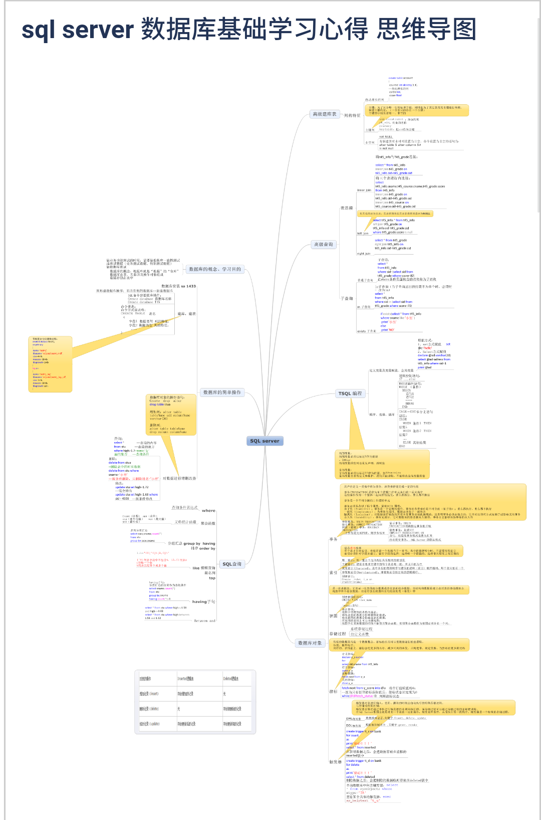541x820 pixels.
Task: Click the "顺序、选择、循环" label under TSQL 编程
Action: [382, 415]
